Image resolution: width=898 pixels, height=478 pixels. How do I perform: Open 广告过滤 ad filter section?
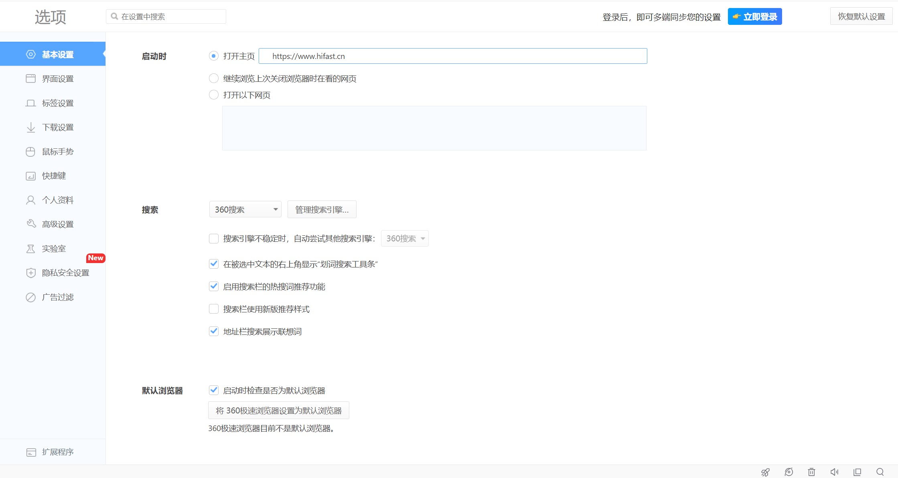click(x=57, y=297)
